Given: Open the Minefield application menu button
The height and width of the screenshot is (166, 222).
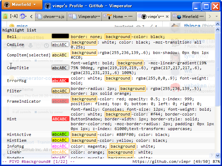Looking at the screenshot, I should [x=22, y=4].
